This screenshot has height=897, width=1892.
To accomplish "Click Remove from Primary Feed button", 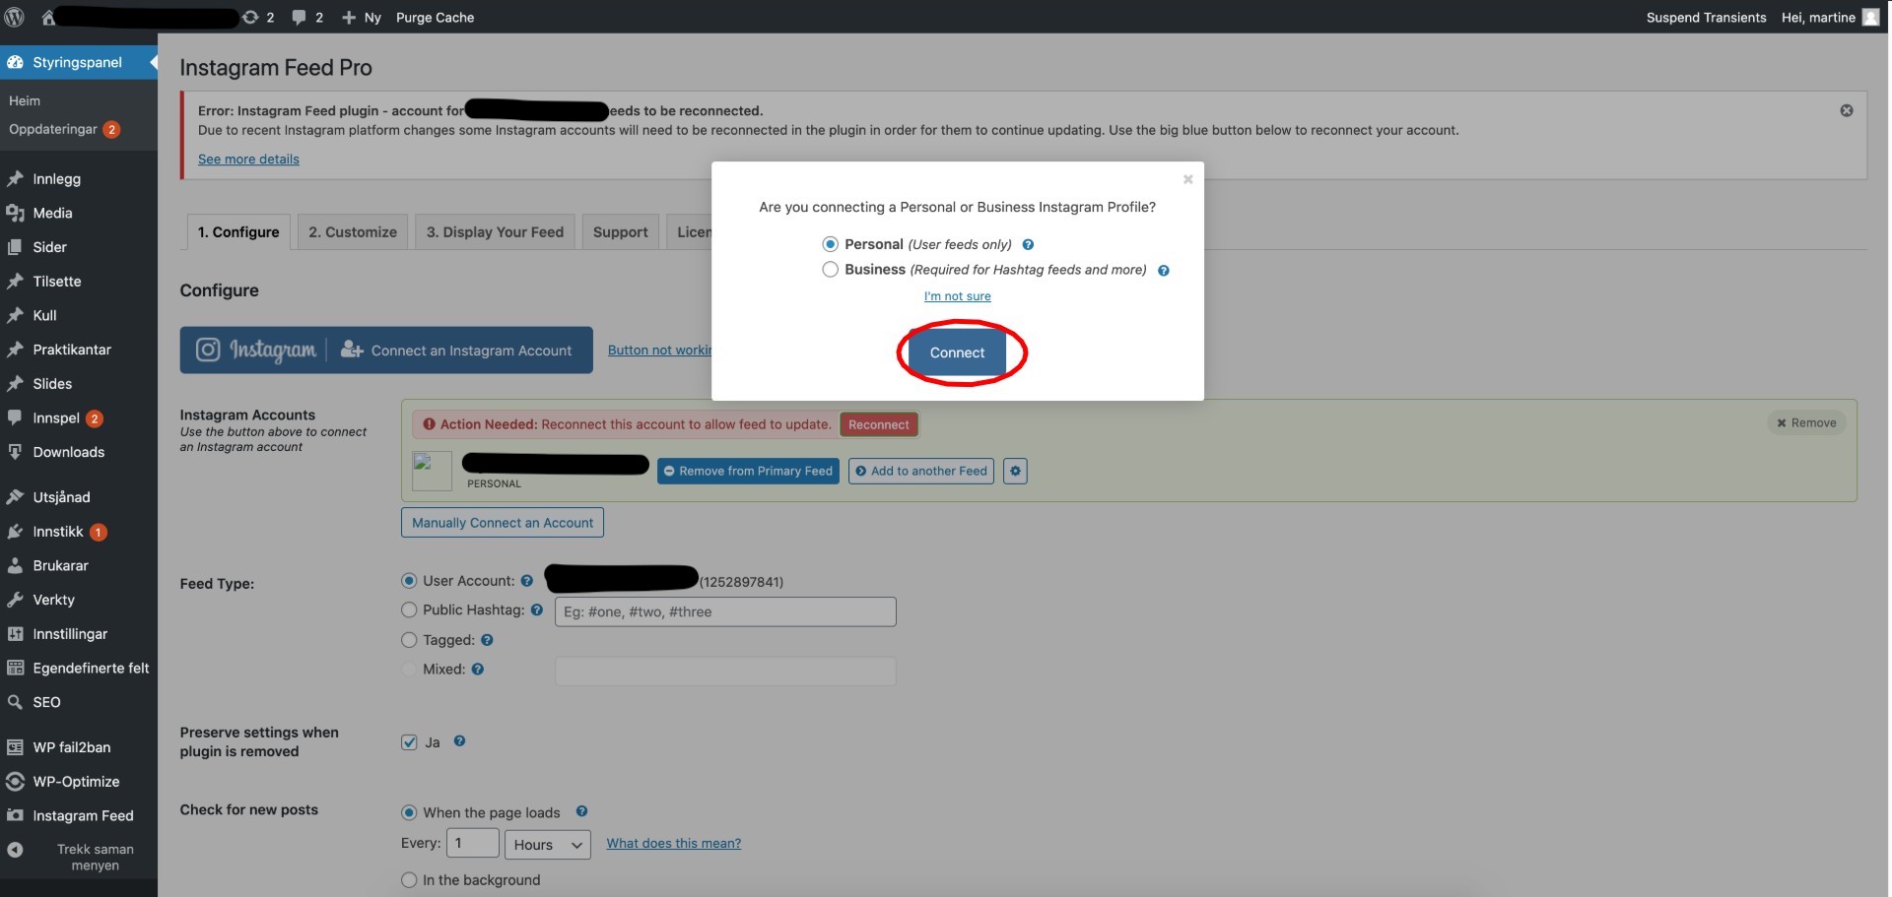I will pos(748,471).
